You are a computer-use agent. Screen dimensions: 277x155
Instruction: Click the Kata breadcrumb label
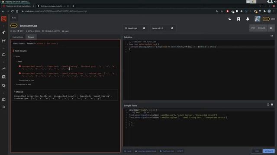[x=14, y=18]
